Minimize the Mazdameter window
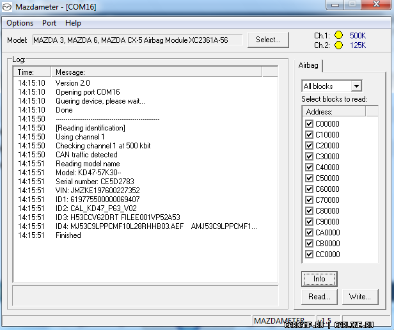This screenshot has height=330, width=394. click(335, 5)
